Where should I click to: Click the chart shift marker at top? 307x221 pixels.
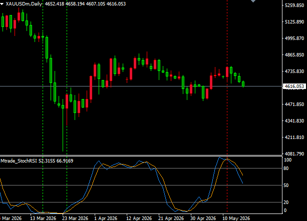click(253, 1)
